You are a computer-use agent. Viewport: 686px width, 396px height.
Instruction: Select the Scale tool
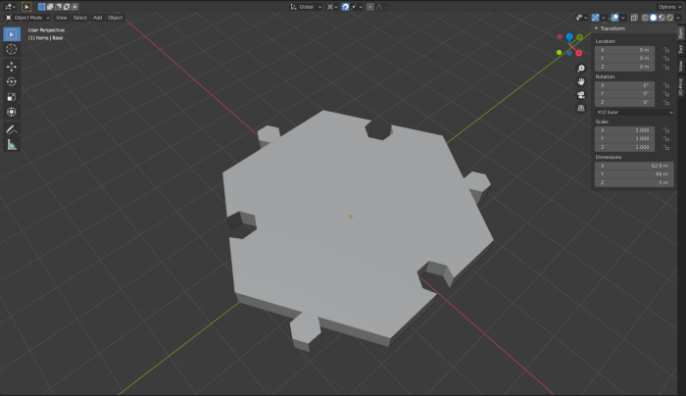pos(12,97)
